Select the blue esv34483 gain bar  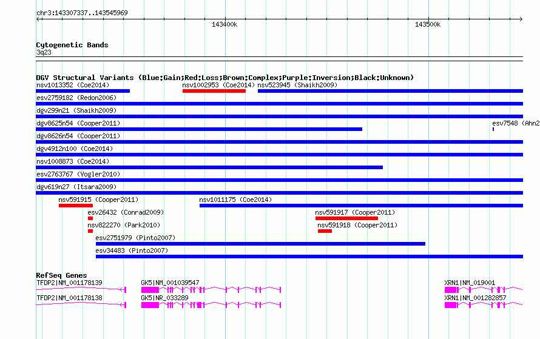coord(309,257)
